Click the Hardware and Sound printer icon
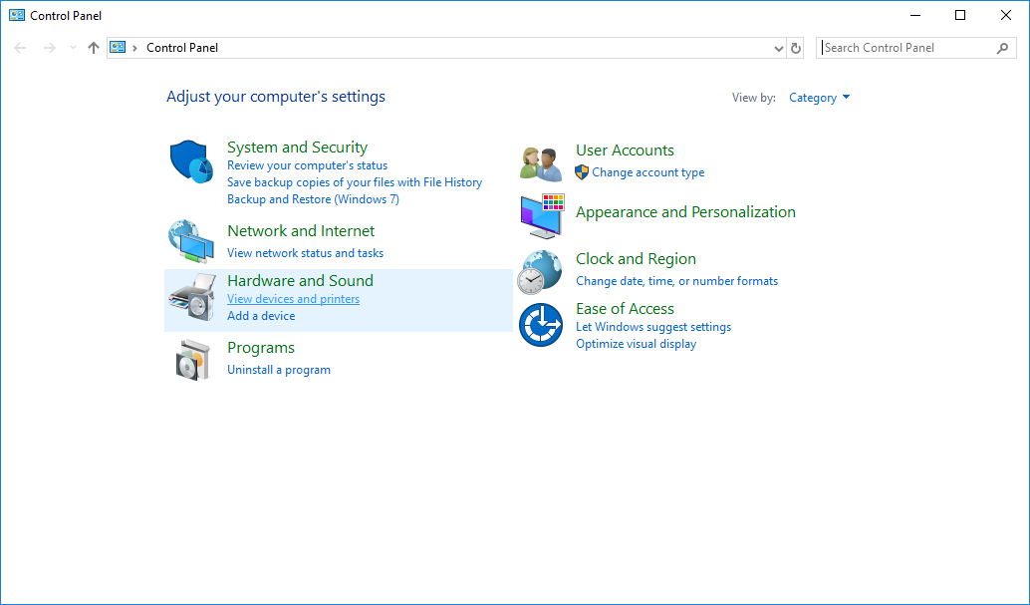This screenshot has width=1030, height=605. pyautogui.click(x=192, y=298)
